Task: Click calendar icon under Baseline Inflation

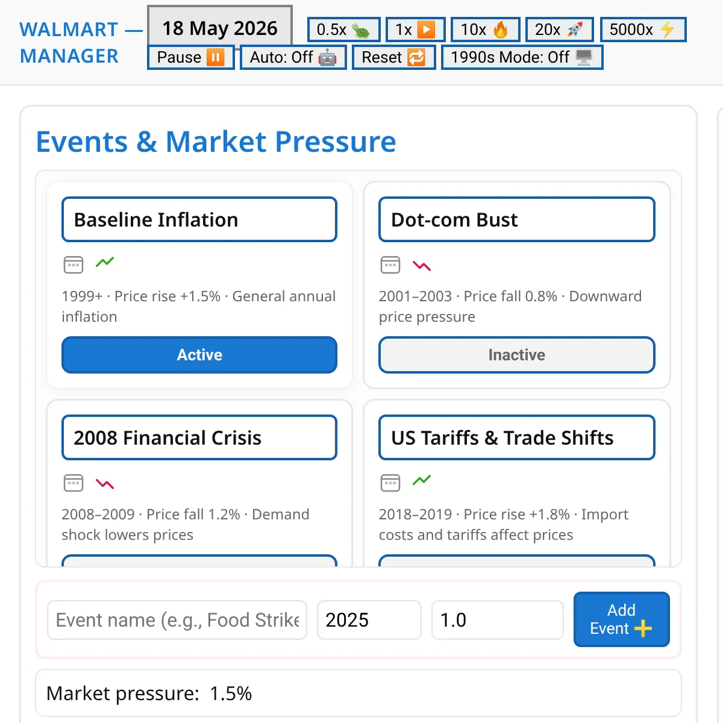Action: (74, 264)
